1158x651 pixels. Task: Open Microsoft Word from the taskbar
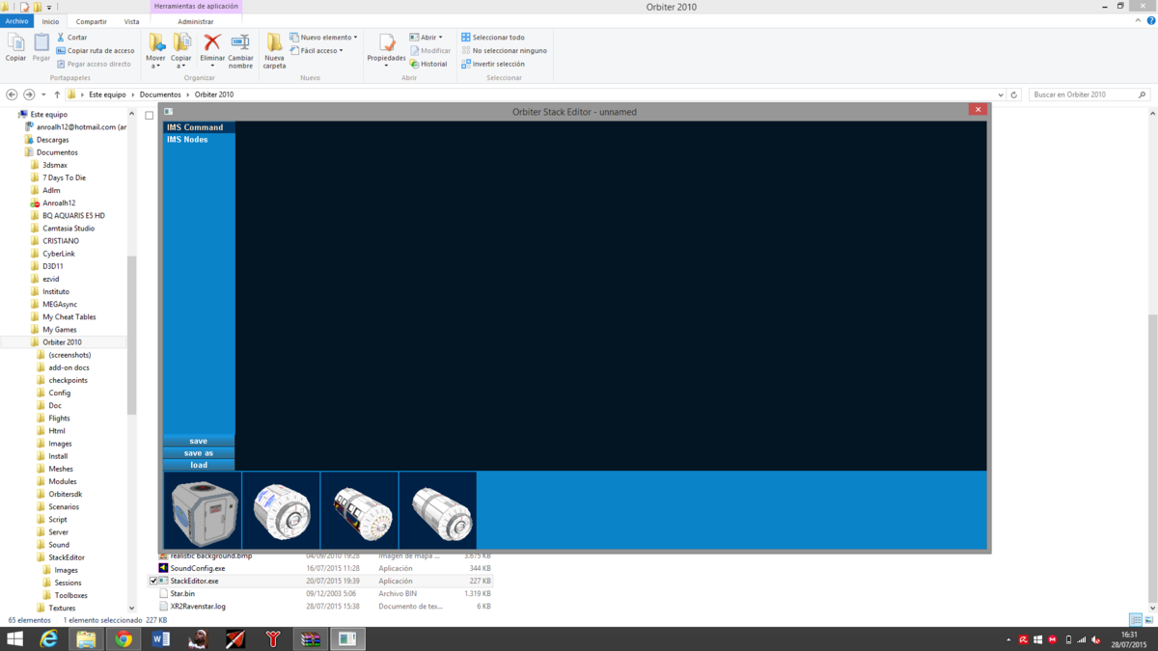[x=160, y=638]
